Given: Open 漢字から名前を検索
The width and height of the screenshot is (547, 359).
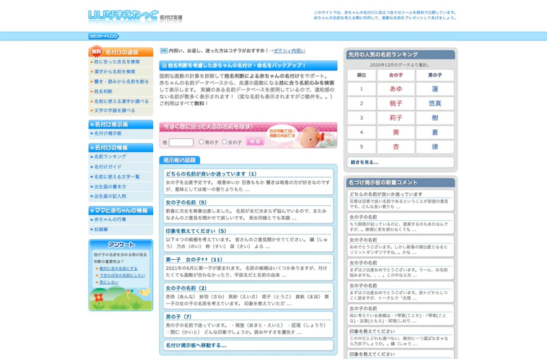Looking at the screenshot, I should pyautogui.click(x=115, y=72).
